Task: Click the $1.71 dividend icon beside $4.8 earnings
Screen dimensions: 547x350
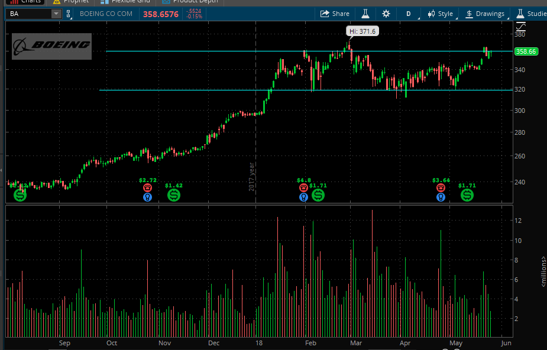Action: (x=318, y=195)
